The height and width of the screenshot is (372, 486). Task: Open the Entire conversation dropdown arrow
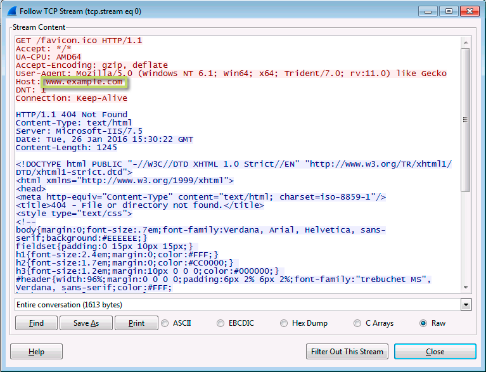point(466,305)
